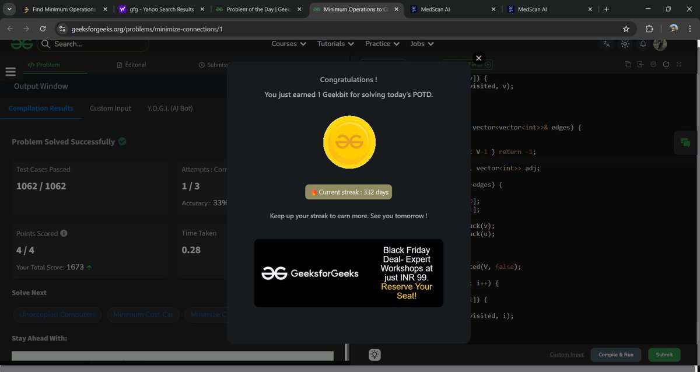Toggle the dark/light theme icon
Screen dimensions: 700x372
click(625, 44)
